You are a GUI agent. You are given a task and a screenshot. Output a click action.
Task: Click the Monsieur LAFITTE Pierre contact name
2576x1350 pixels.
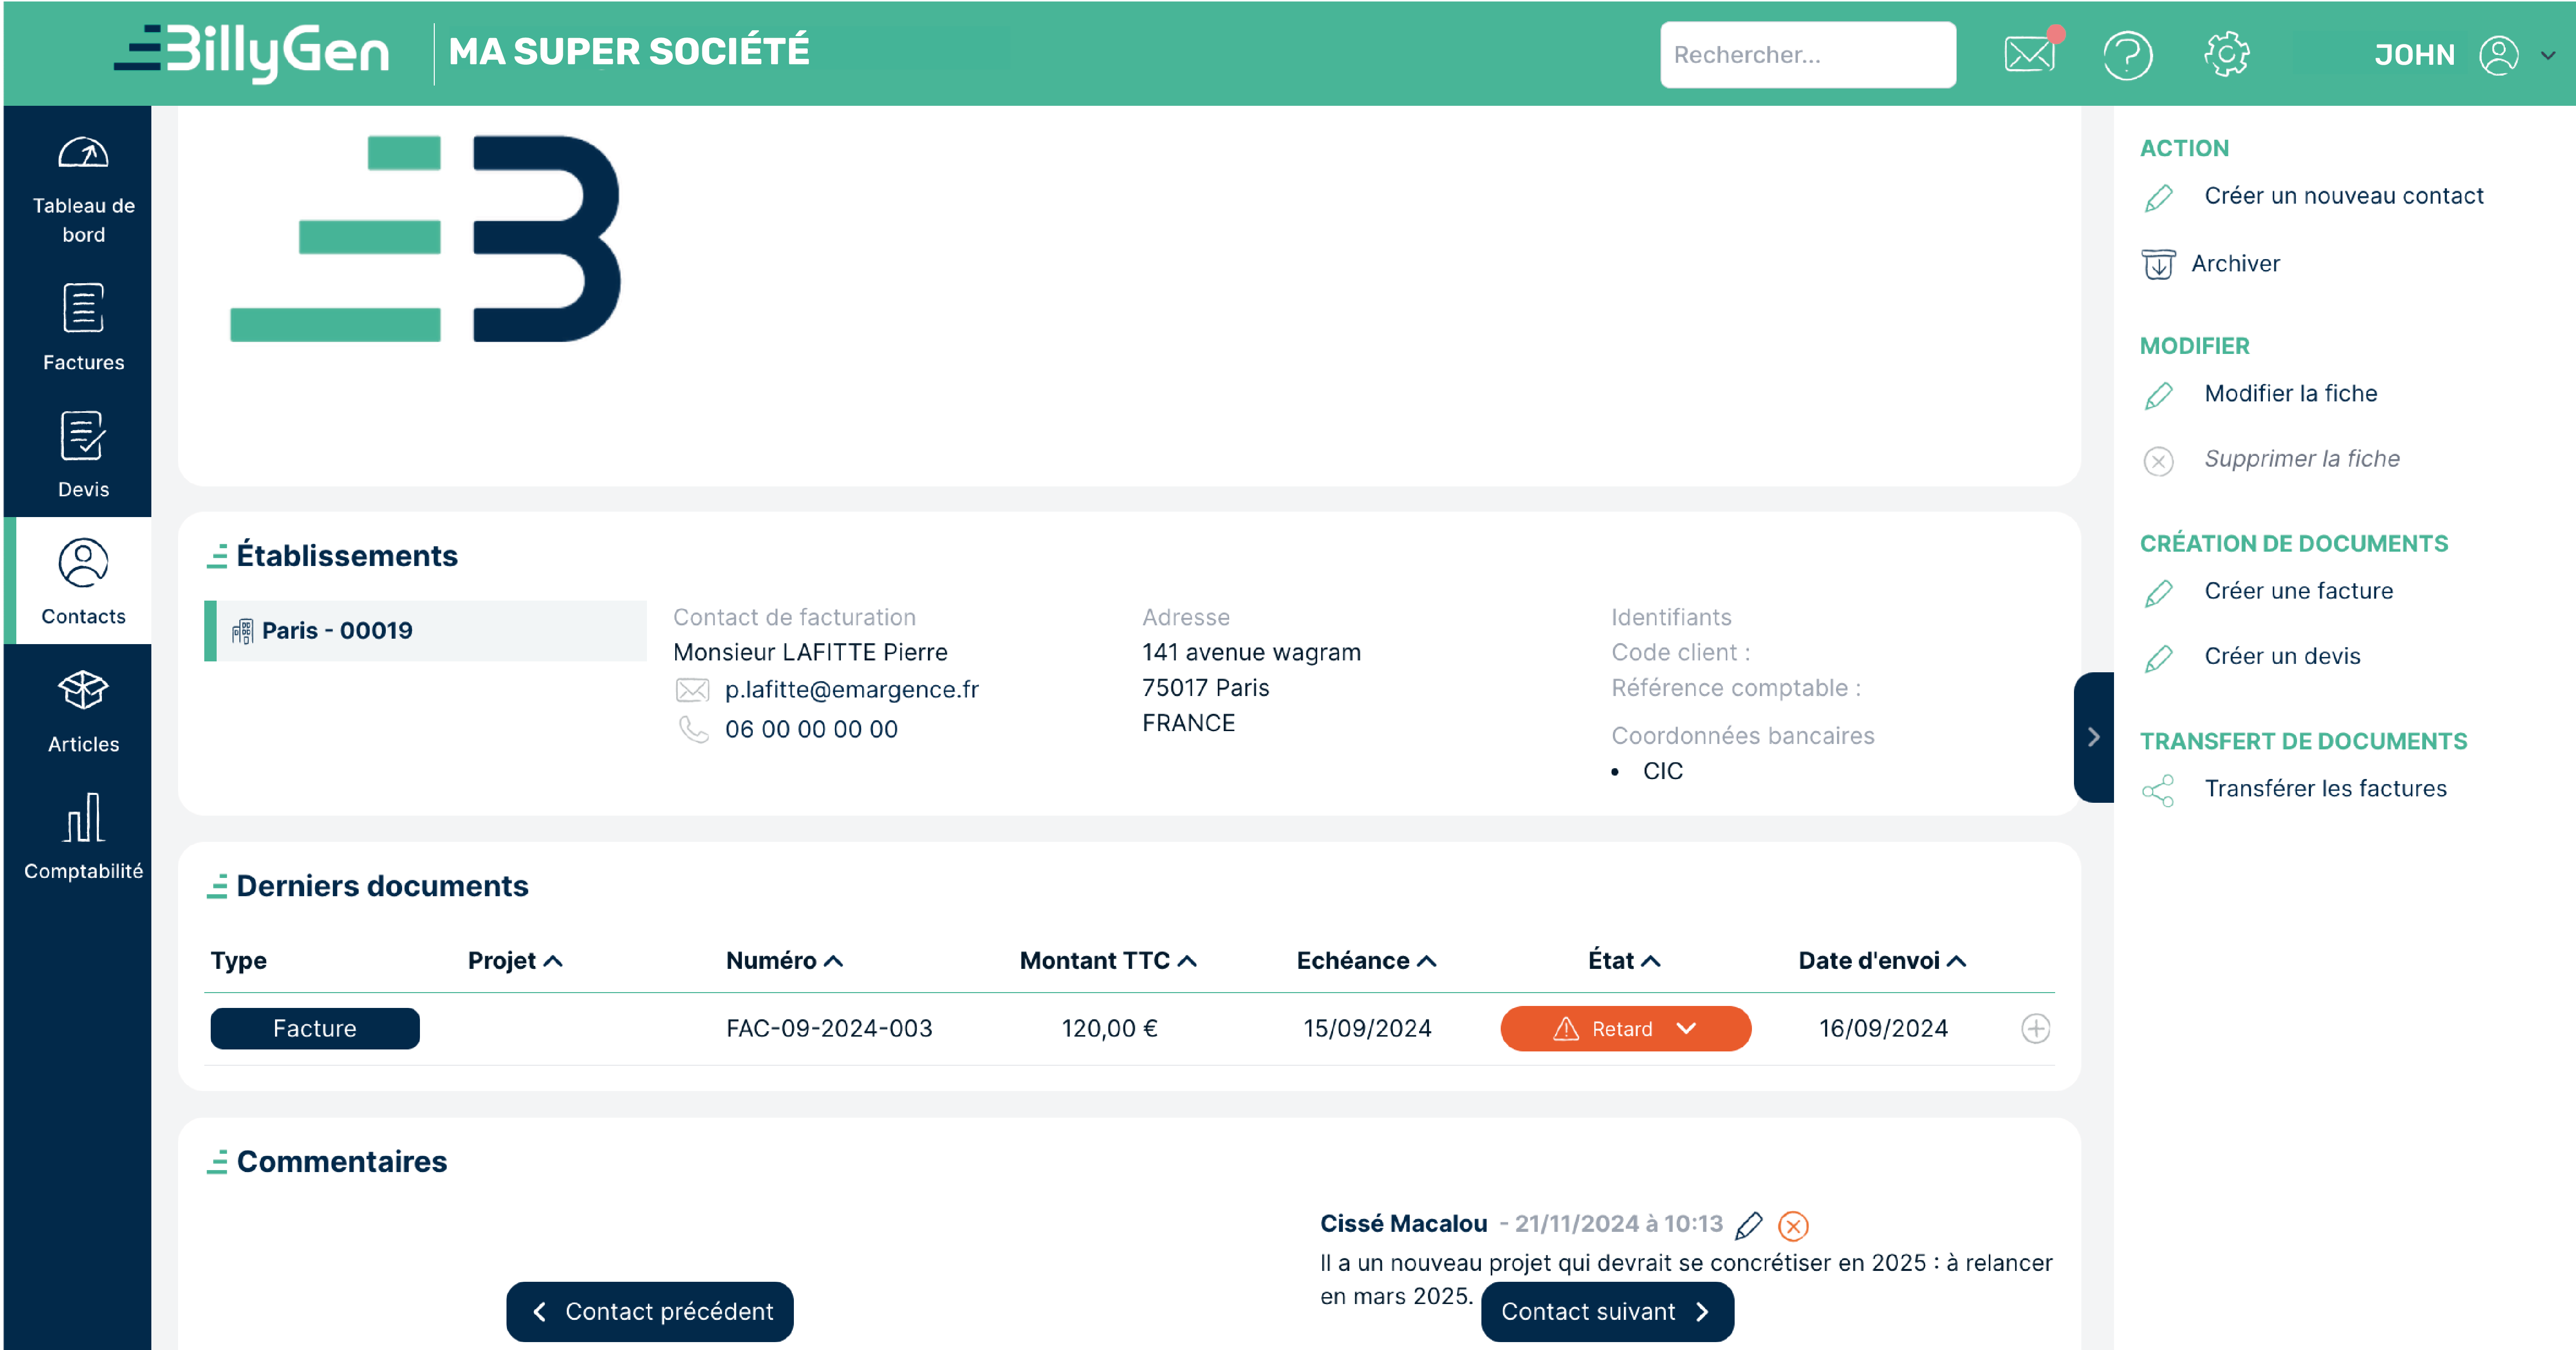coord(810,653)
